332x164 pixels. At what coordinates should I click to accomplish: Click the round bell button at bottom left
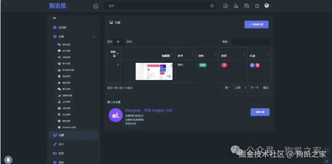coord(8,160)
